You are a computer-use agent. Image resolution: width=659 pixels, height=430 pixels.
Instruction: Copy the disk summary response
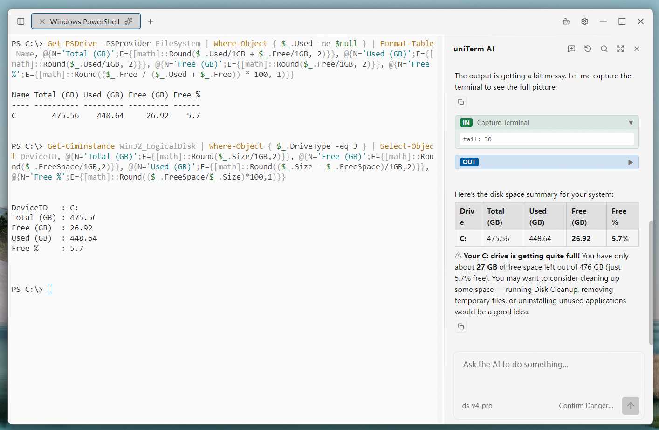click(460, 326)
